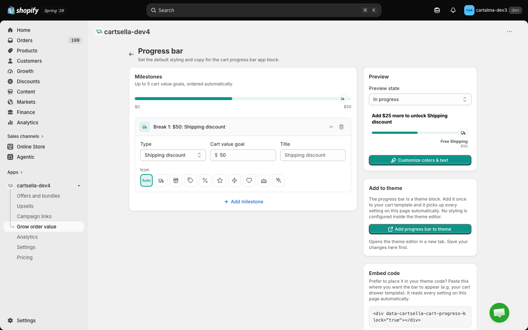Screen dimensions: 528x330
Task: Pick the lightning bolt icon option
Action: click(x=234, y=180)
